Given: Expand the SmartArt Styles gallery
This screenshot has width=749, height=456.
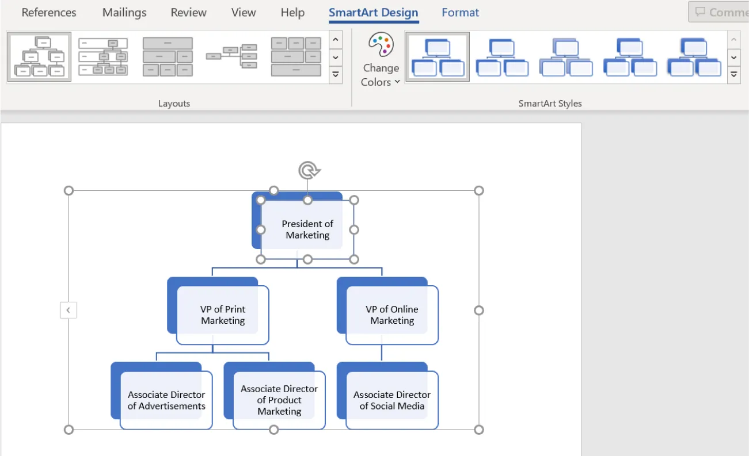Looking at the screenshot, I should (x=734, y=74).
